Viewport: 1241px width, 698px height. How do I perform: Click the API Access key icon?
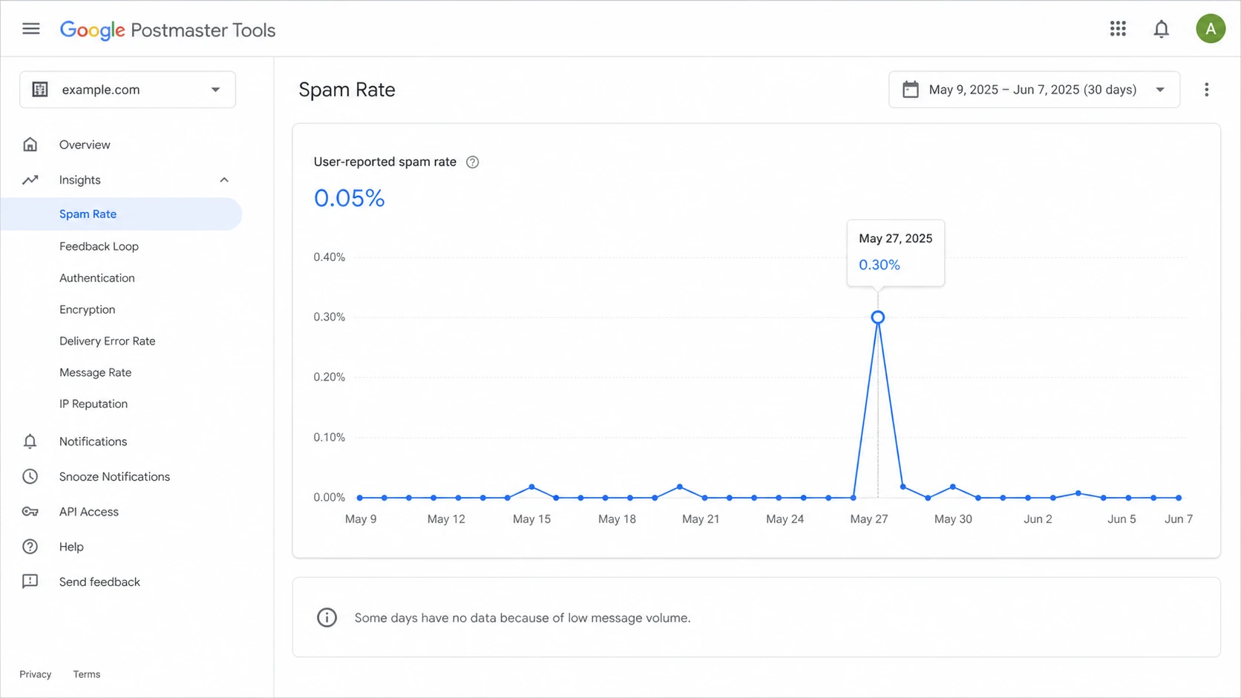pos(30,512)
